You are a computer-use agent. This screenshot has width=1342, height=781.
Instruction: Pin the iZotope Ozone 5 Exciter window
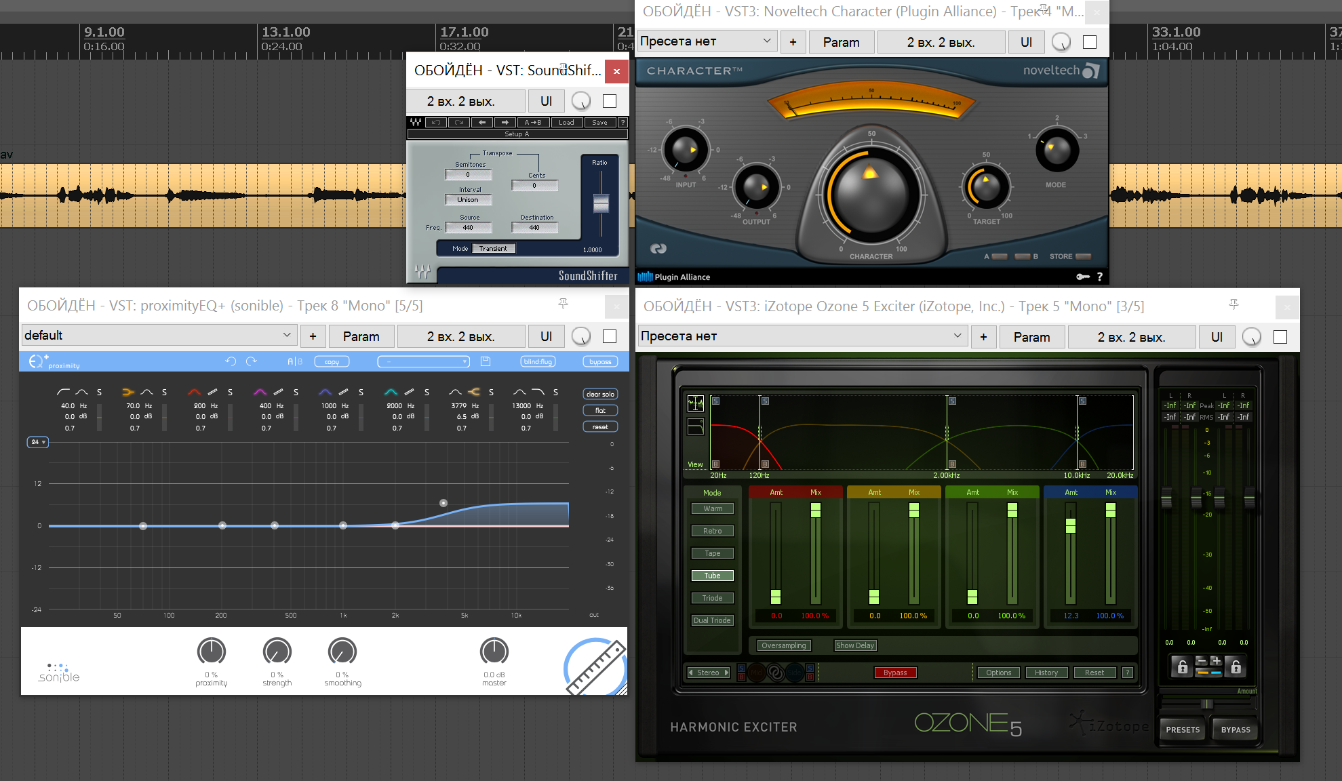coord(1234,305)
